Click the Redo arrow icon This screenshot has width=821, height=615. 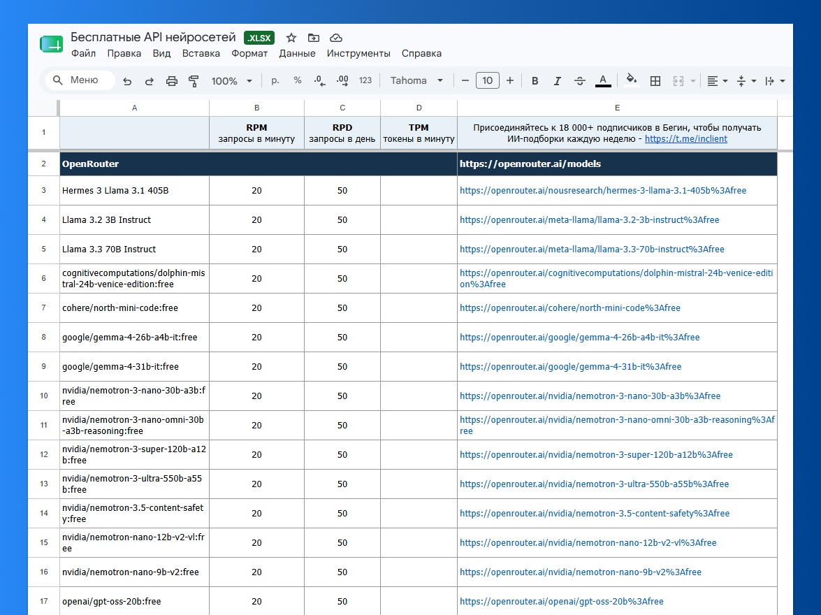point(150,81)
